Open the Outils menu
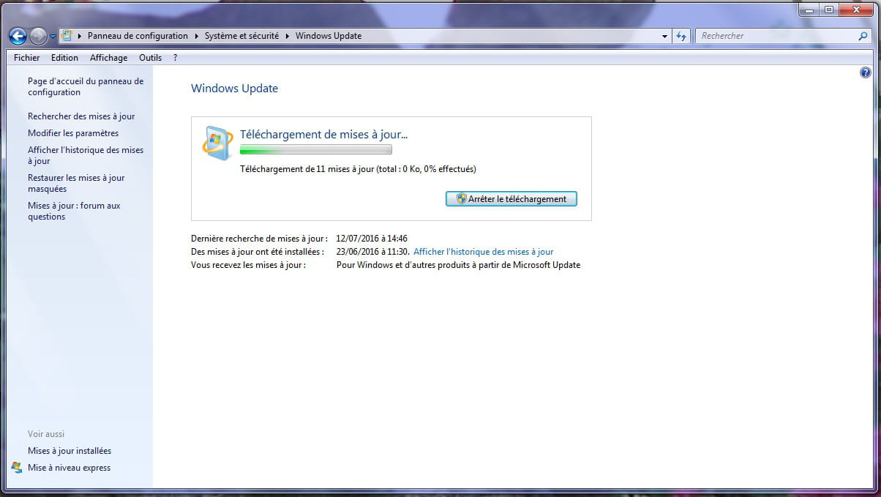The width and height of the screenshot is (881, 497). (150, 58)
